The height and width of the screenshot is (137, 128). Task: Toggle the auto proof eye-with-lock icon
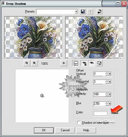(x=84, y=63)
